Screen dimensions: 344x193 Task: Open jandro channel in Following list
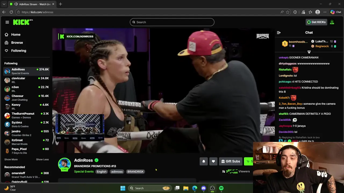click(x=26, y=133)
